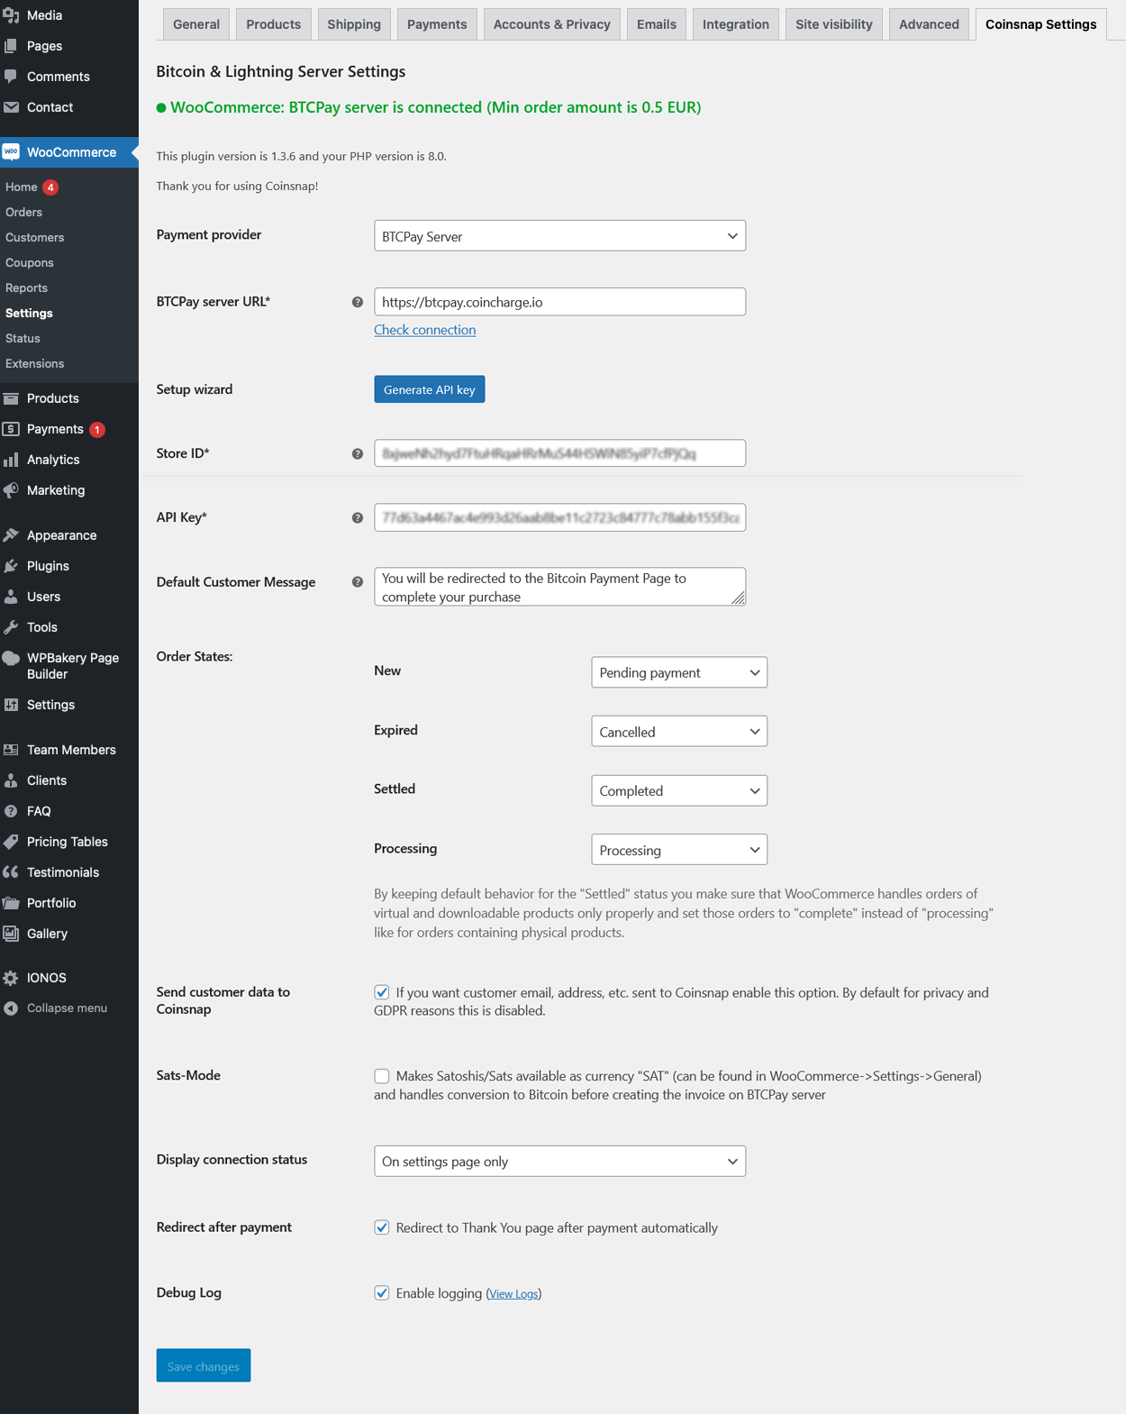This screenshot has width=1126, height=1414.
Task: Open the Display connection status dropdown
Action: pos(559,1162)
